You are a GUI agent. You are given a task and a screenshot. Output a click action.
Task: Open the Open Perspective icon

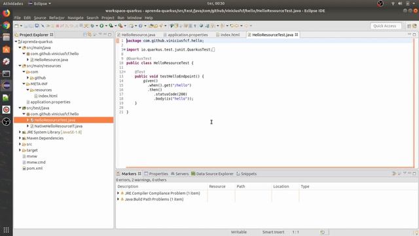(409, 26)
